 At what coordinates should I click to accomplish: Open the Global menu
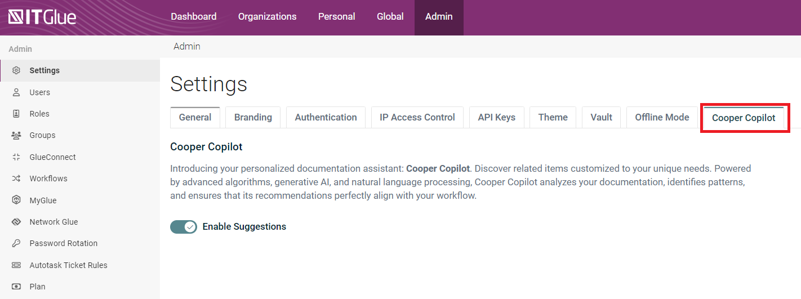click(x=390, y=17)
